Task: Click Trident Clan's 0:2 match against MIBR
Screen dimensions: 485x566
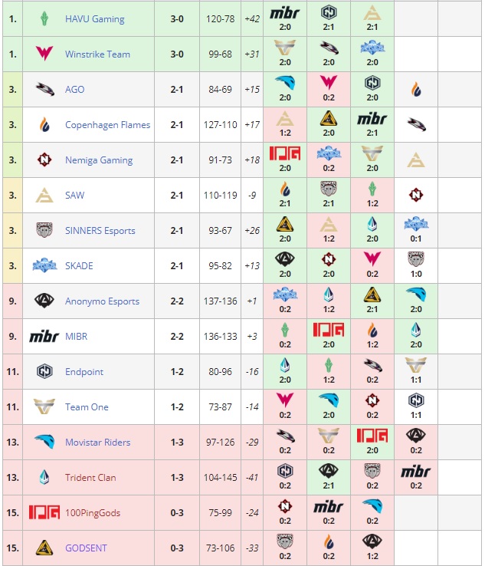Action: point(415,477)
